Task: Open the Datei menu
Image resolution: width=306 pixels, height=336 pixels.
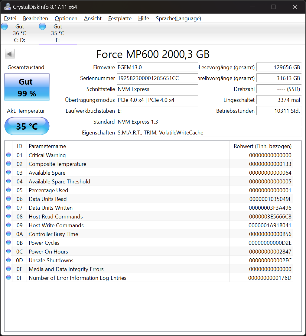Action: click(x=10, y=18)
